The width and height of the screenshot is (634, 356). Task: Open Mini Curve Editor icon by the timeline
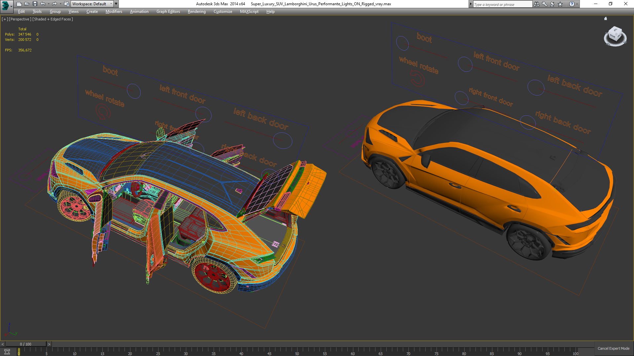click(x=7, y=352)
